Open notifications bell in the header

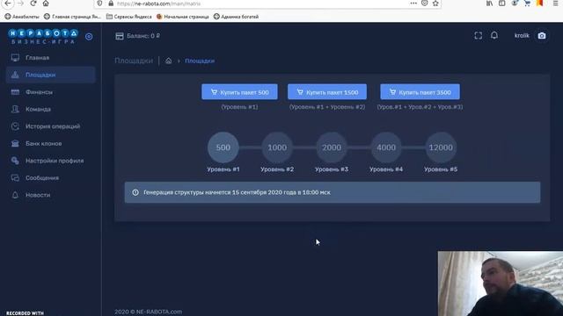click(494, 35)
